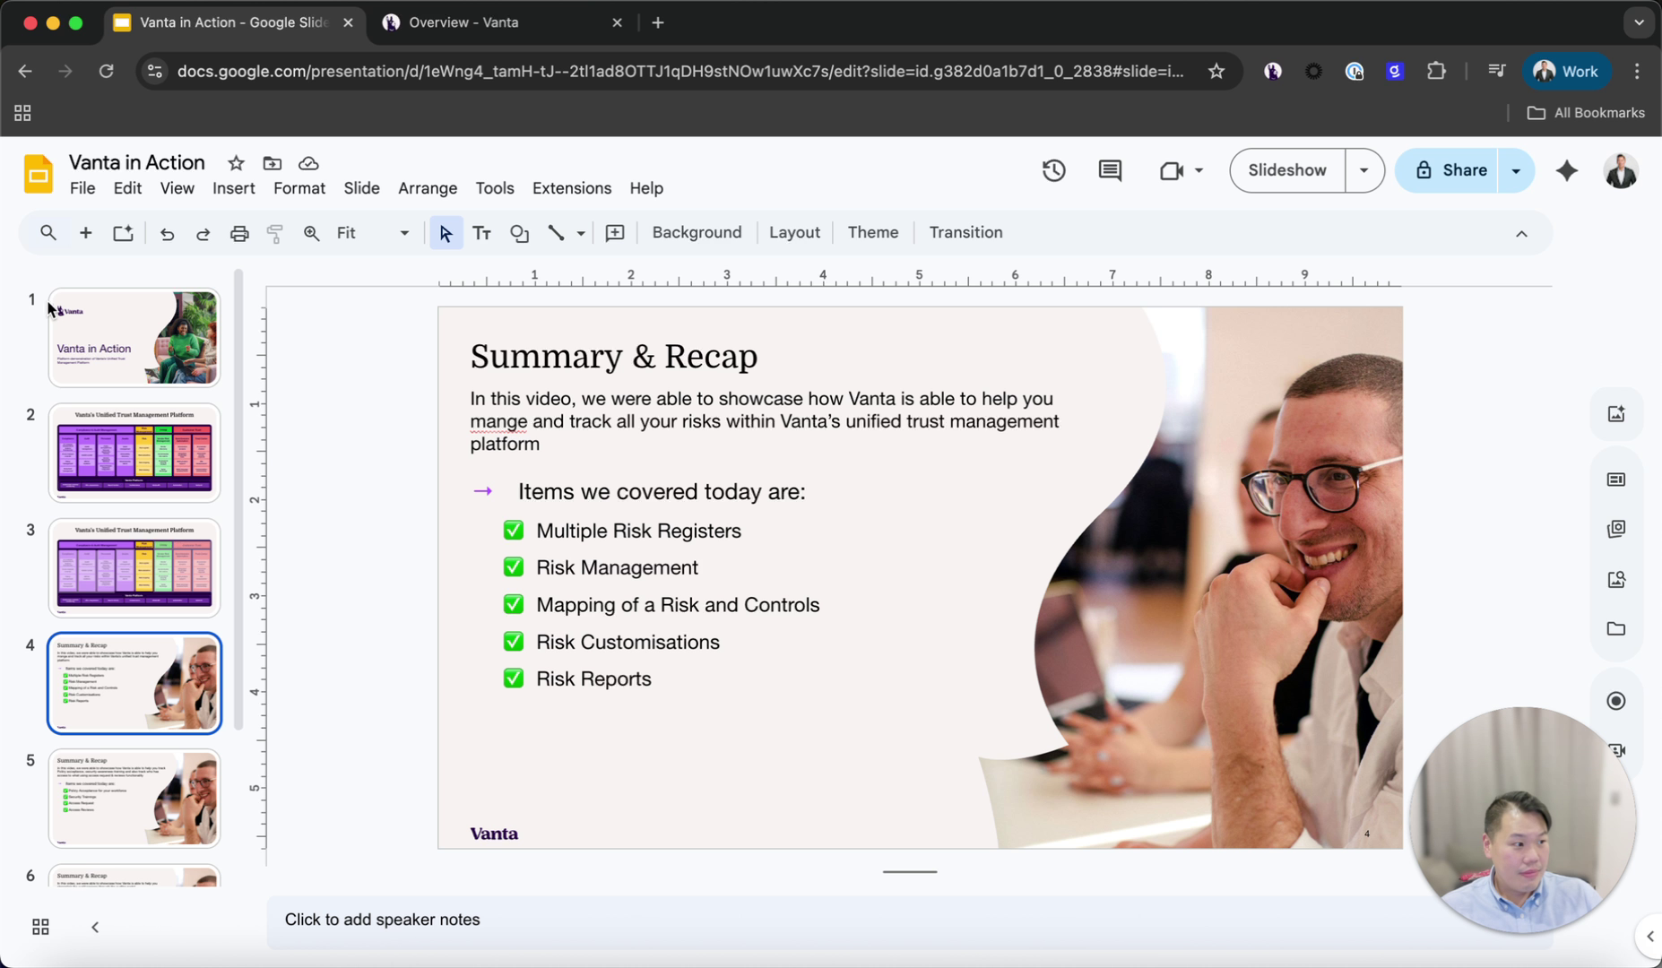Image resolution: width=1662 pixels, height=968 pixels.
Task: Toggle the camera icon in recorder sidebar
Action: click(x=1616, y=750)
